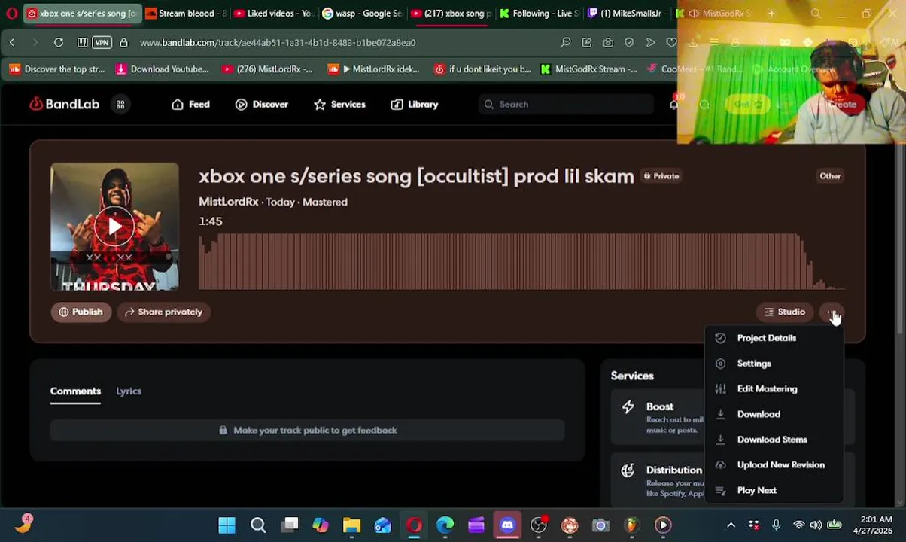Go back in browser history
The image size is (906, 542).
(x=12, y=43)
